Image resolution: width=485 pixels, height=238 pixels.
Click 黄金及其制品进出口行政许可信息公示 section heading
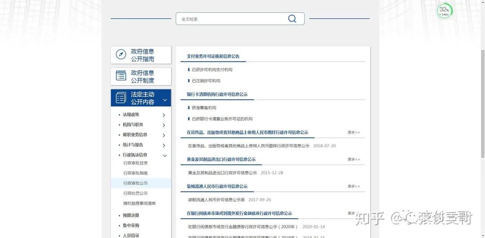221,159
